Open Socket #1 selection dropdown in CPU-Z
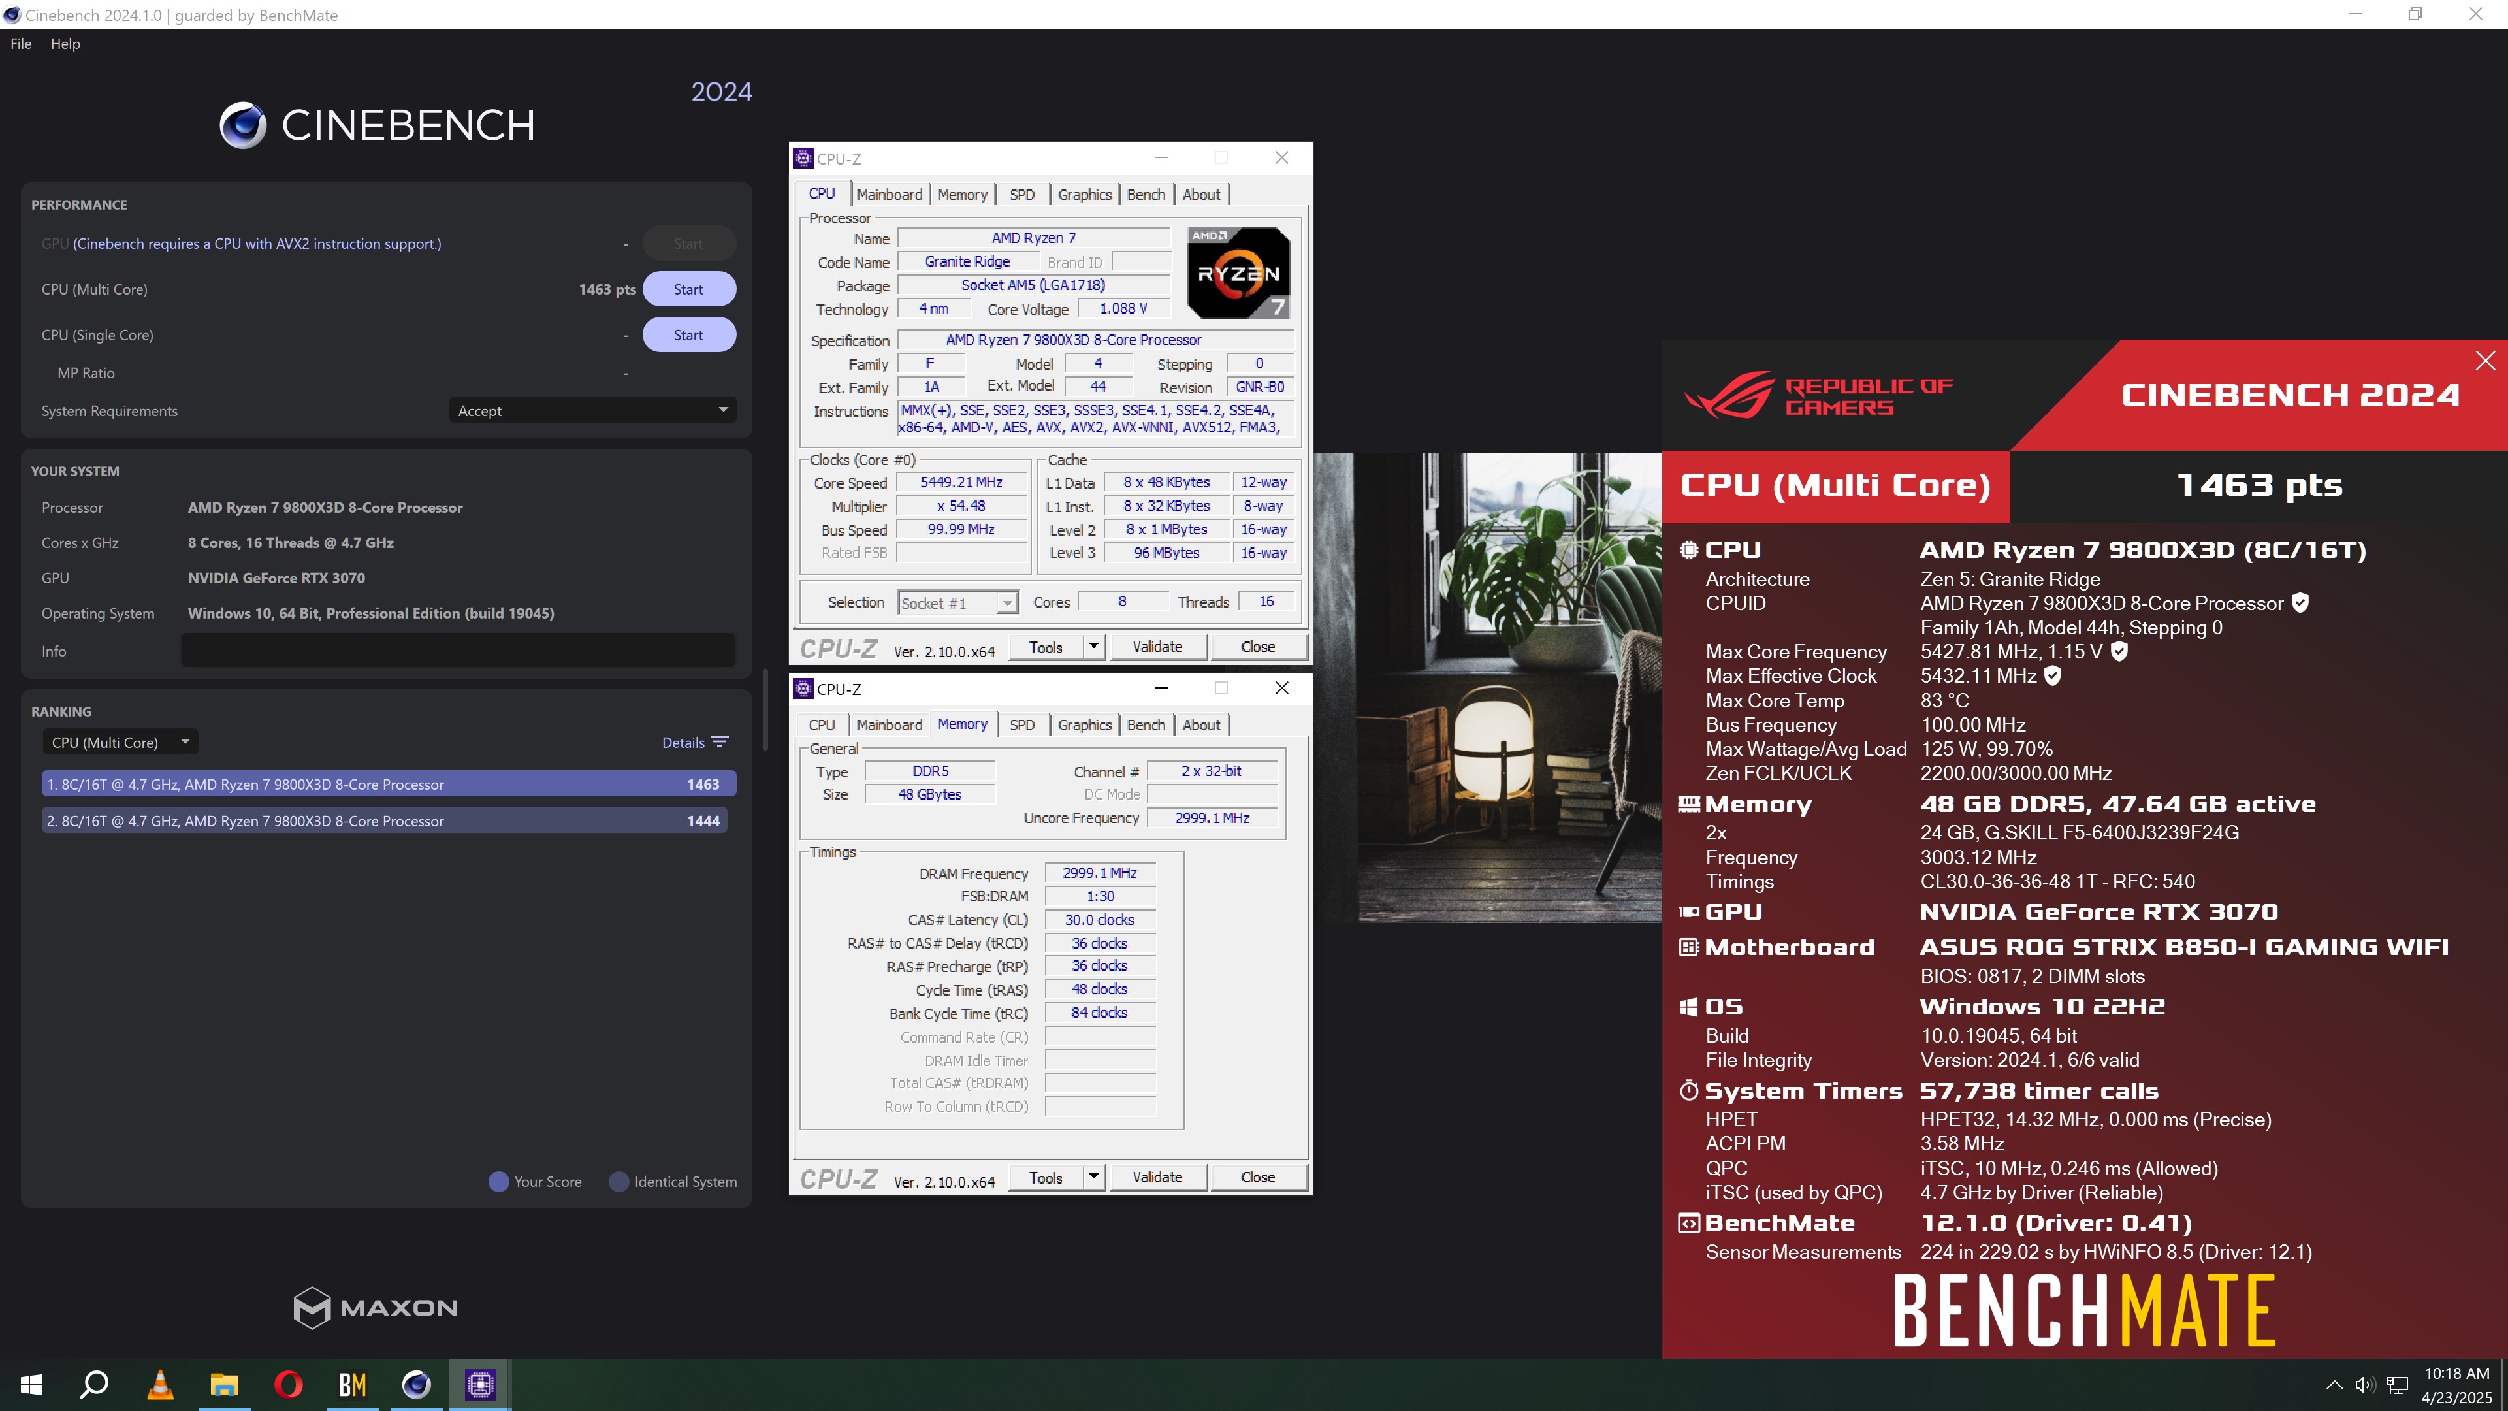Screen dimensions: 2508x1411 tap(957, 603)
